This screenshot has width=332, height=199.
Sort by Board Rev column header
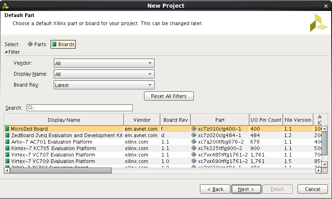(176, 120)
